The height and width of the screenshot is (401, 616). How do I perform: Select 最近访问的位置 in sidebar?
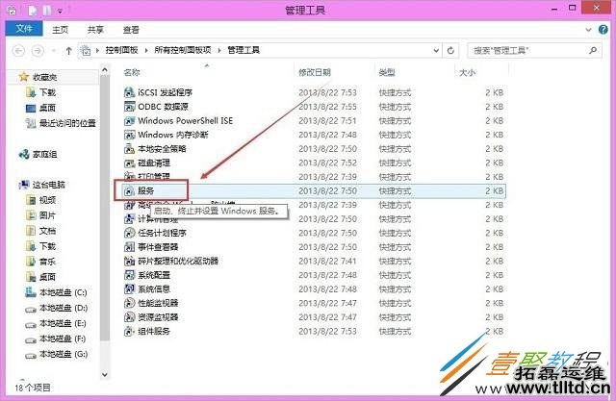[67, 123]
